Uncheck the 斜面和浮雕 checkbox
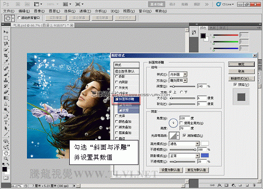 (117, 99)
